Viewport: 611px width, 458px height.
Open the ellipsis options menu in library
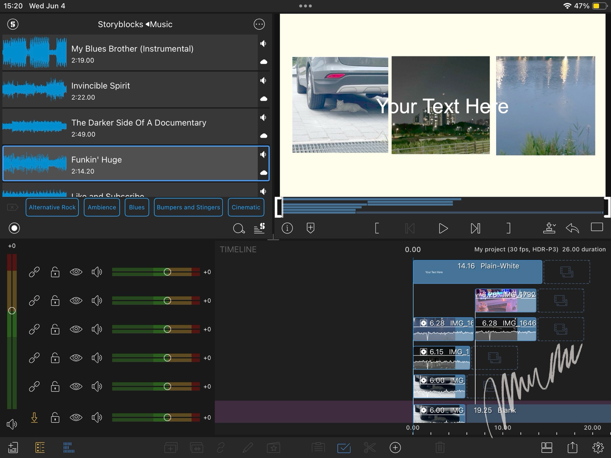259,24
